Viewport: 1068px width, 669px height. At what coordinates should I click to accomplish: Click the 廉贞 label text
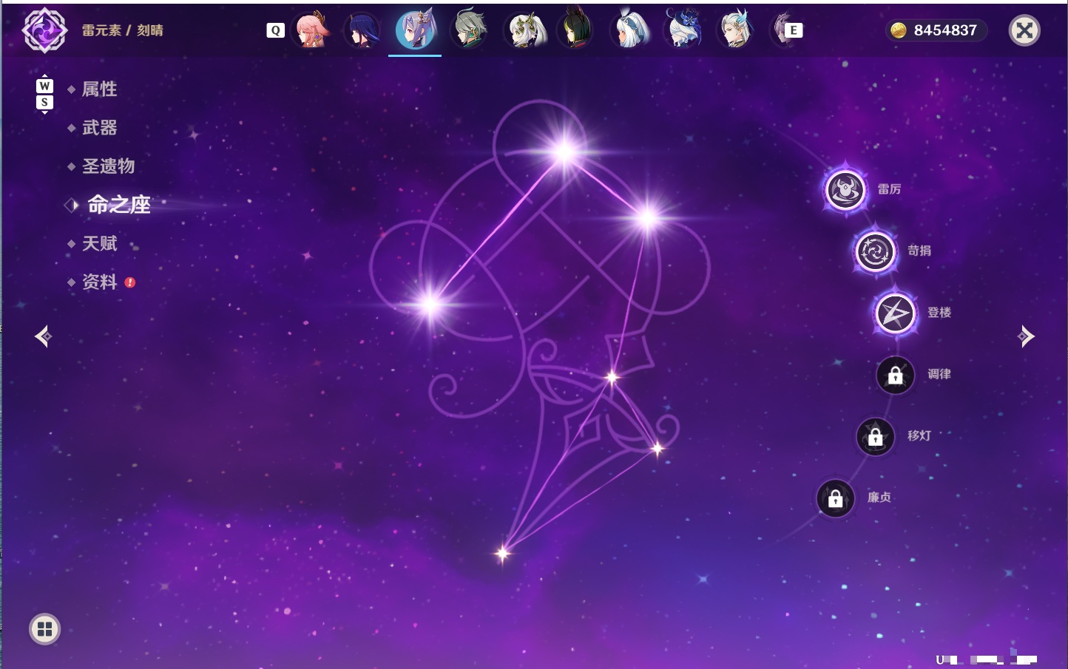coord(879,497)
